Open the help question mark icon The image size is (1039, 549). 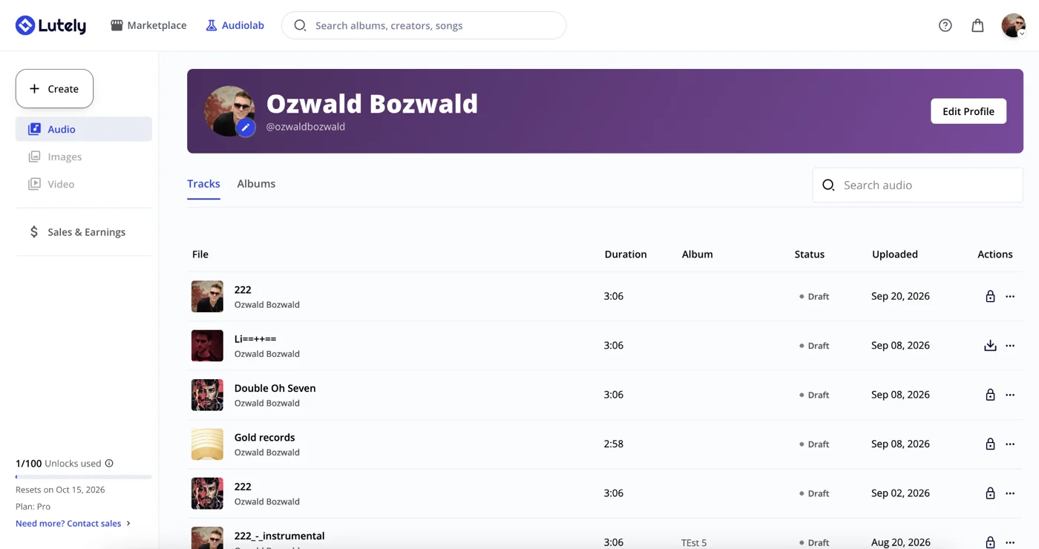[x=945, y=25]
